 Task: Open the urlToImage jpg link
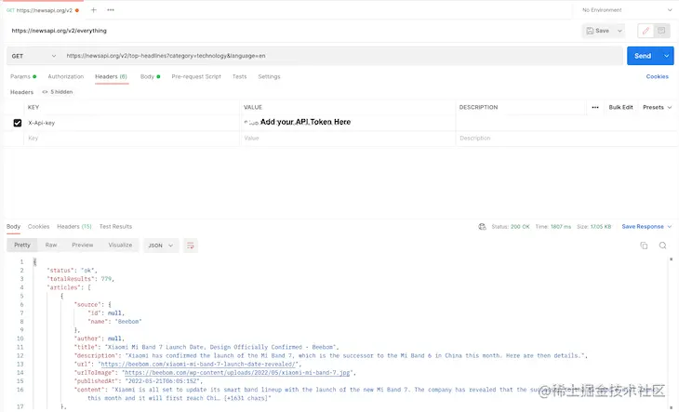(x=237, y=373)
